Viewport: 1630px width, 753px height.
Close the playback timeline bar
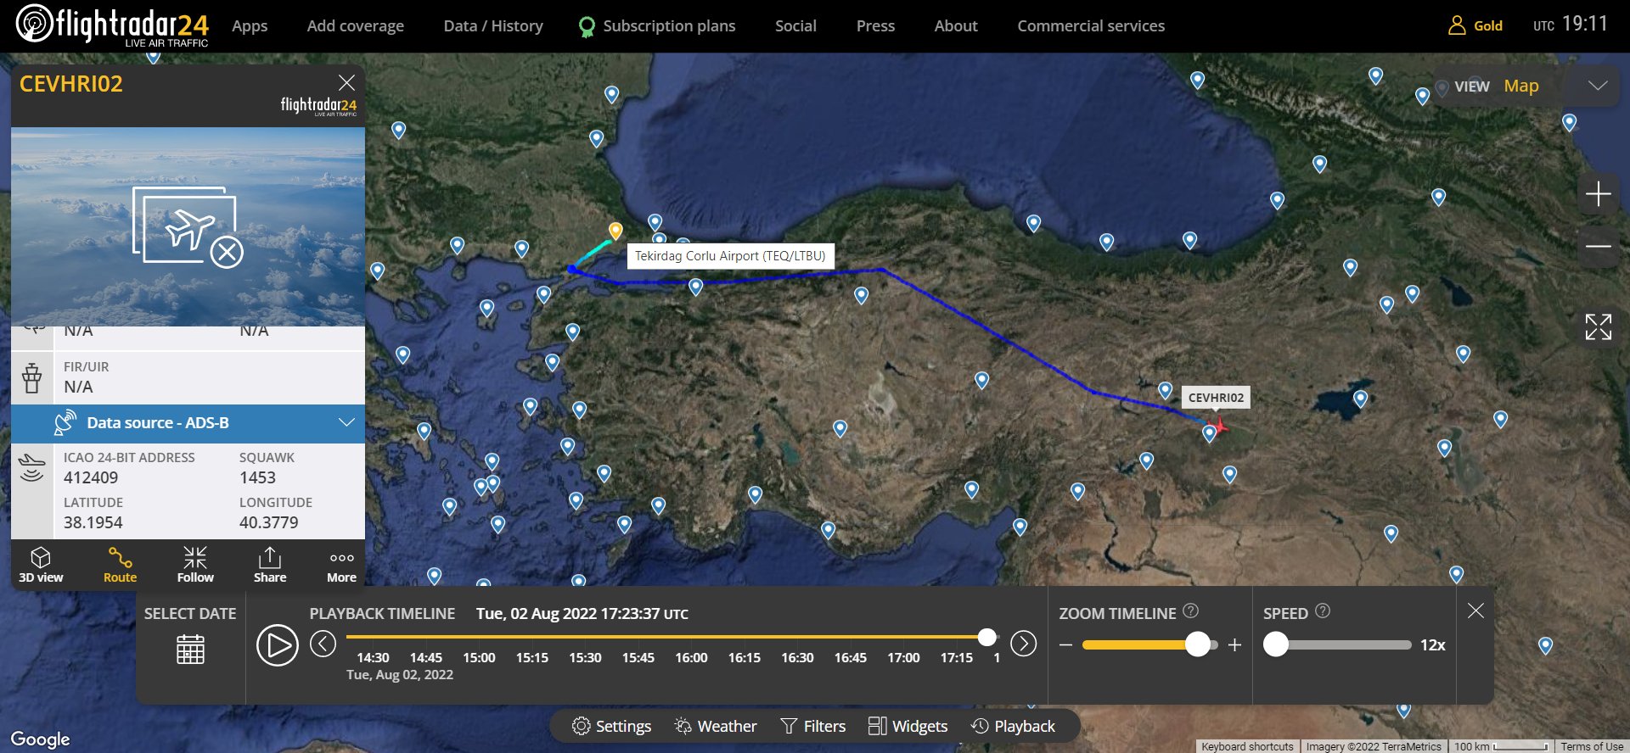[x=1475, y=611]
